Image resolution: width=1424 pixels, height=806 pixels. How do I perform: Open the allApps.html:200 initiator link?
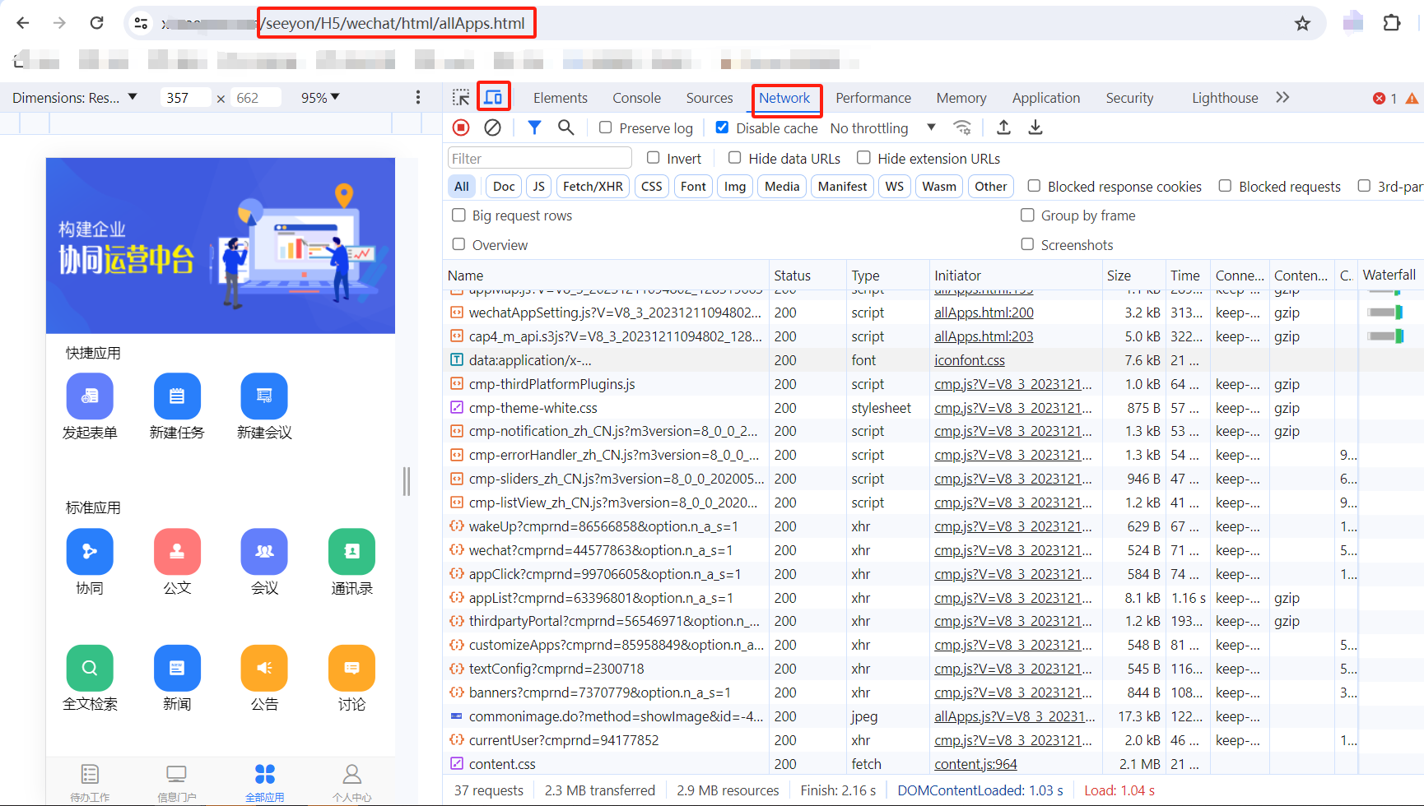[984, 313]
